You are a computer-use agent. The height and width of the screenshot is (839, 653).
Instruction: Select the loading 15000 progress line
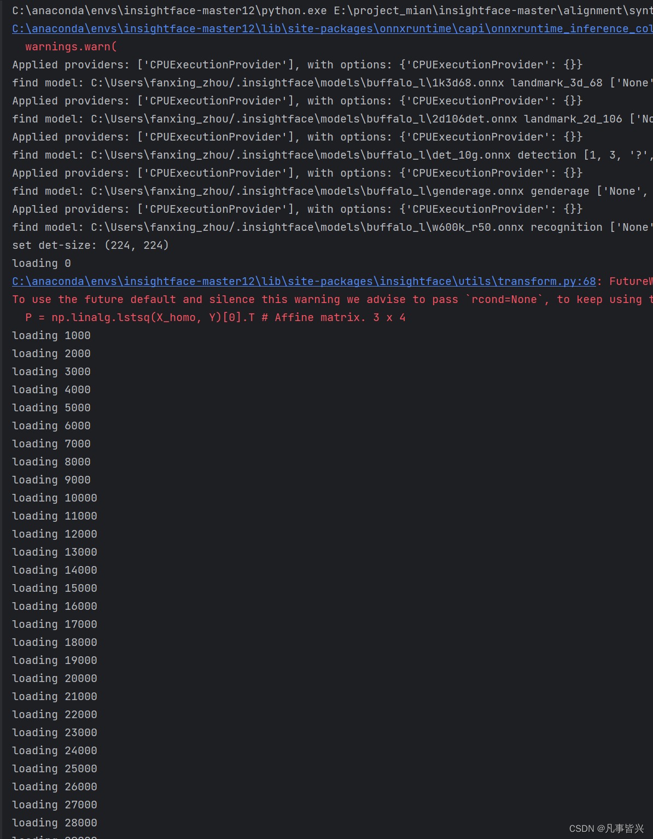(54, 588)
